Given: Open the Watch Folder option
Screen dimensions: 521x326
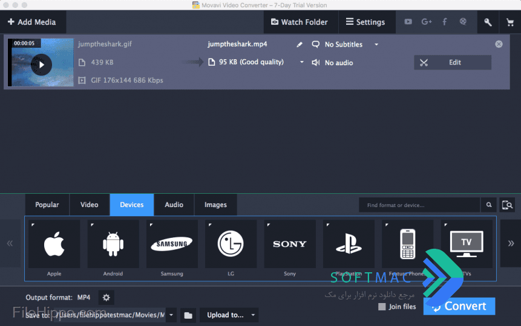Looking at the screenshot, I should pos(300,22).
